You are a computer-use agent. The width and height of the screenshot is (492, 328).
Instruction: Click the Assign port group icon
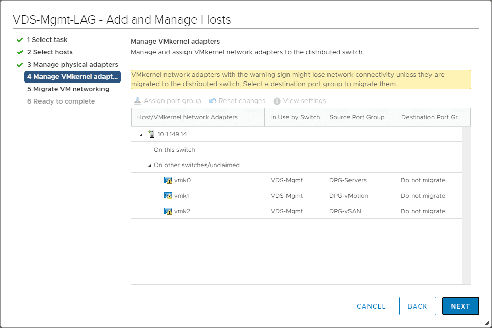(137, 101)
